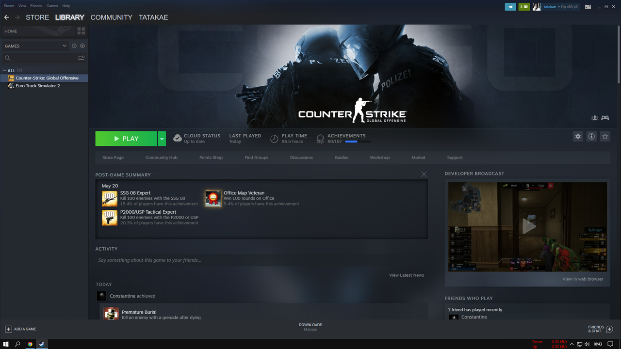Click the taskbar volume speaker icon
The width and height of the screenshot is (621, 349).
pos(587,344)
